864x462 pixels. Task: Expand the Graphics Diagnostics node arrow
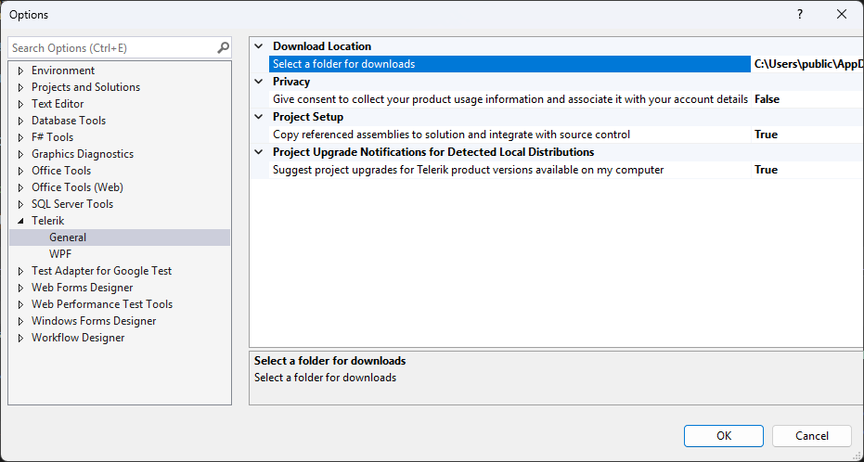(x=21, y=154)
